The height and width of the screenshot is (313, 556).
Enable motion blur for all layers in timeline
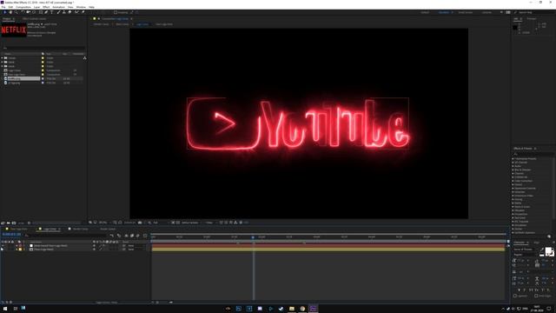[137, 236]
